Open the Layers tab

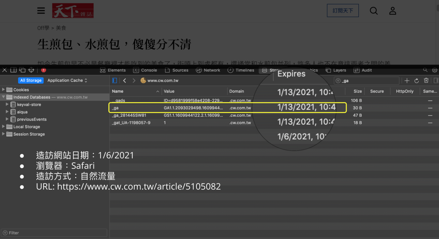pyautogui.click(x=336, y=70)
